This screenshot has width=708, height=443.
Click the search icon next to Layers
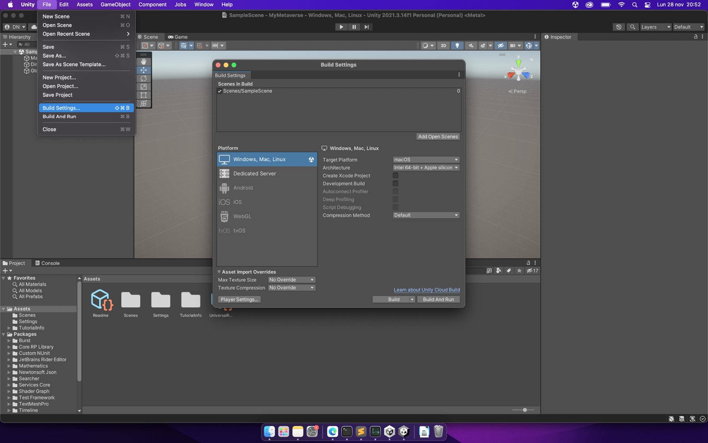633,27
